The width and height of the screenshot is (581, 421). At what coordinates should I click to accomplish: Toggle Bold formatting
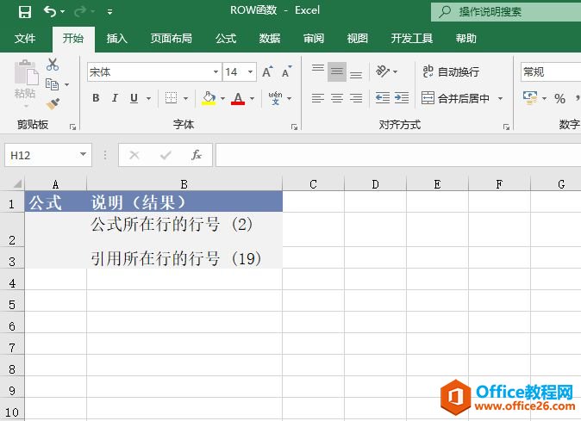[96, 98]
